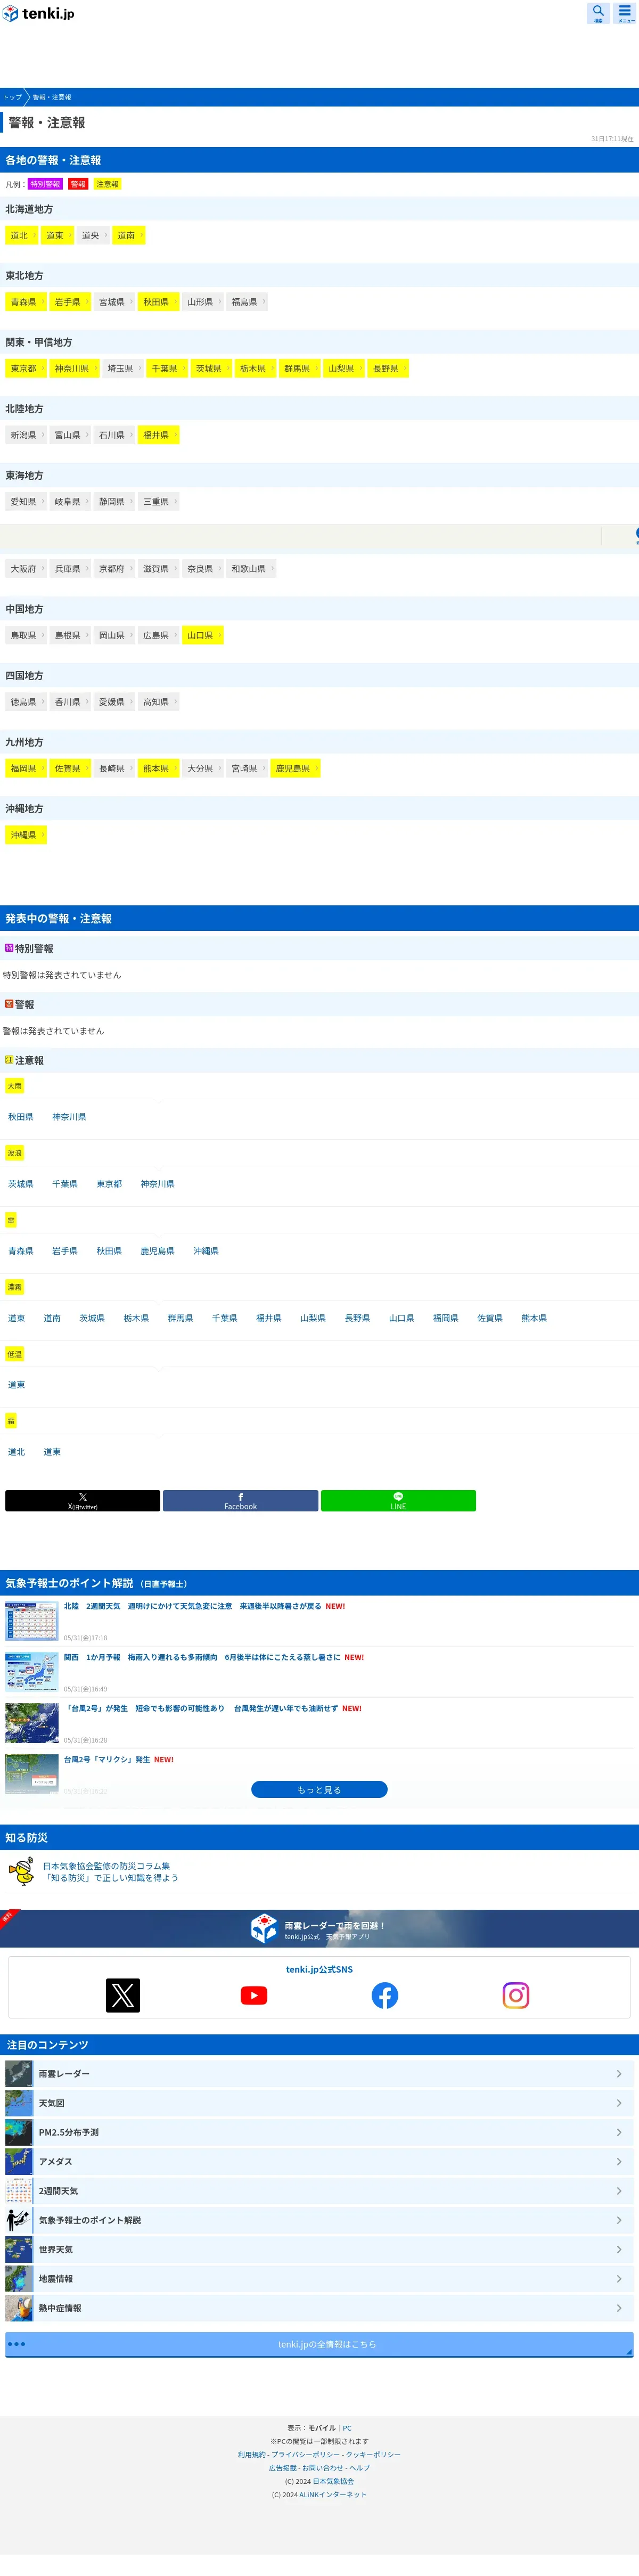Open the rain radar app banner
The width and height of the screenshot is (639, 2576).
click(x=319, y=1928)
